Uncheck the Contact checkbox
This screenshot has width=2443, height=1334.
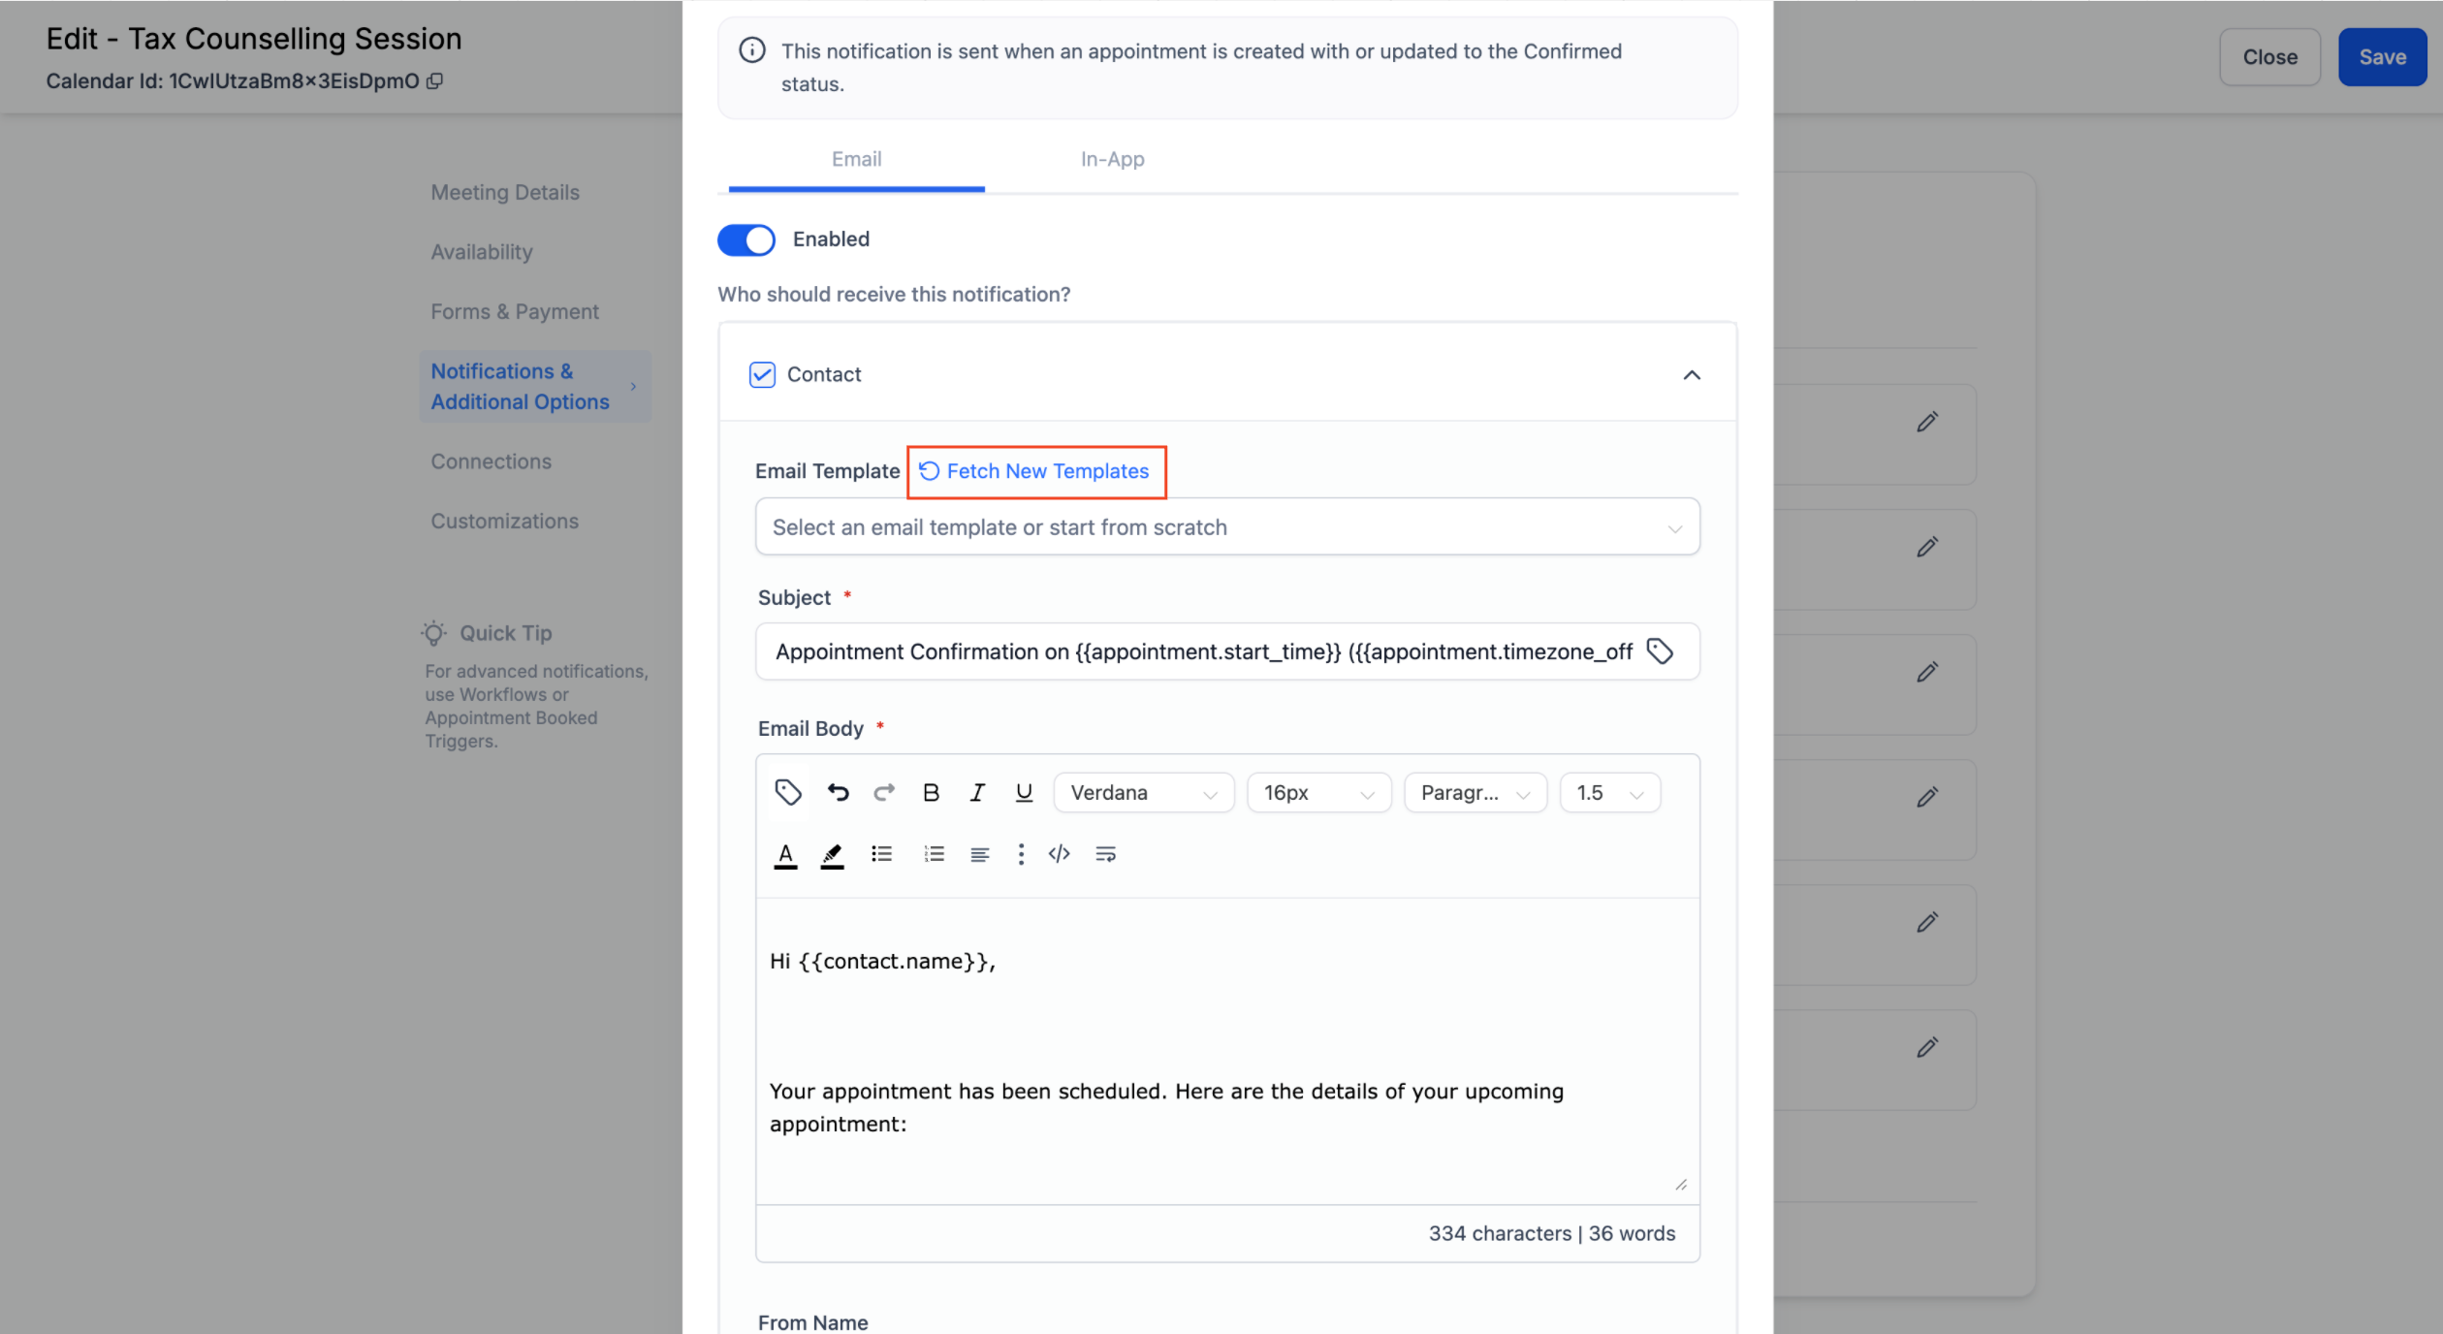(x=762, y=374)
